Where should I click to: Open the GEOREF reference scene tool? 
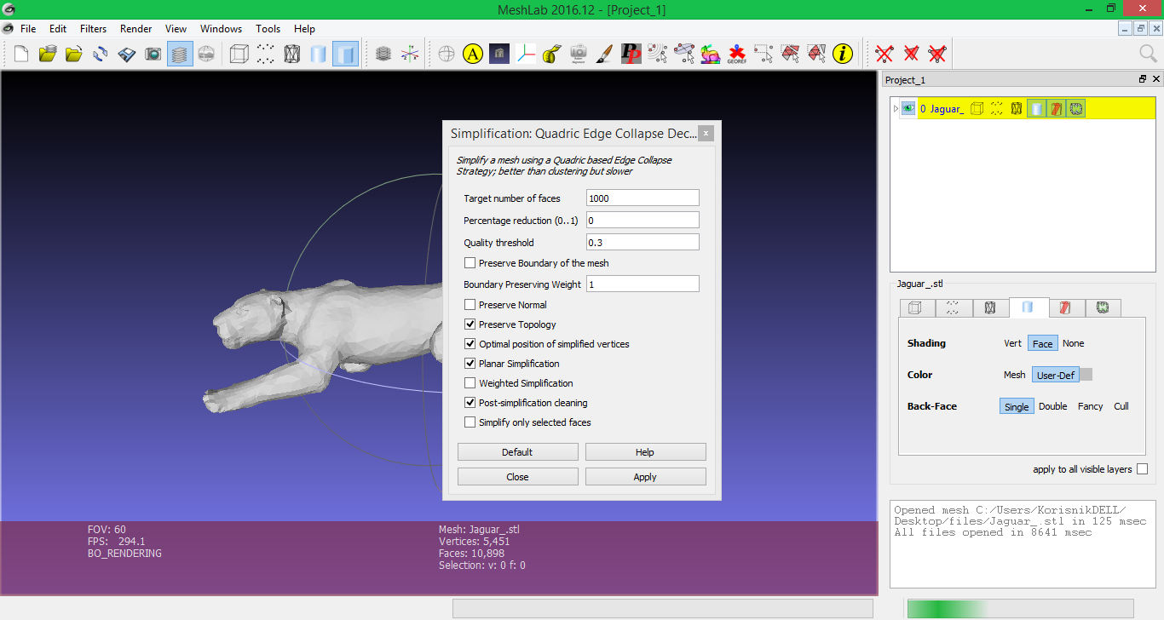coord(737,55)
